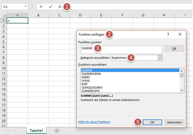Select RGP in function list
This screenshot has height=135, width=193.
click(x=130, y=84)
